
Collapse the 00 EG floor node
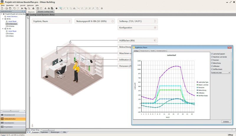[x=3, y=19]
